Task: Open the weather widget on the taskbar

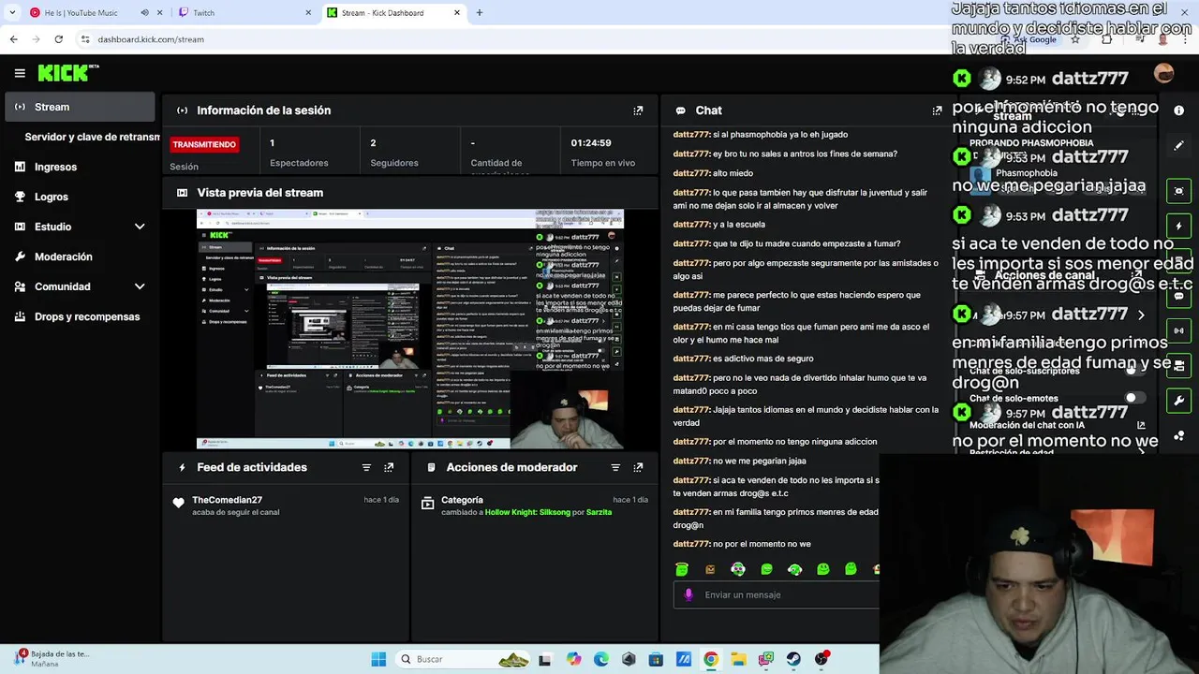Action: tap(52, 659)
